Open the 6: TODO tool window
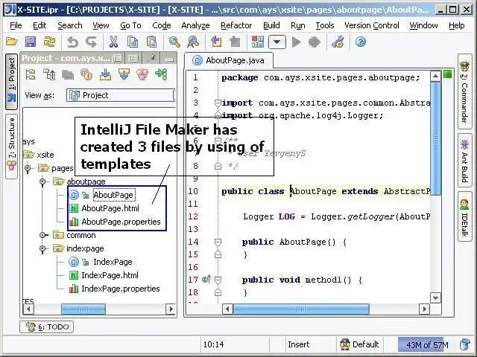Screen dimensions: 477x357 47,327
